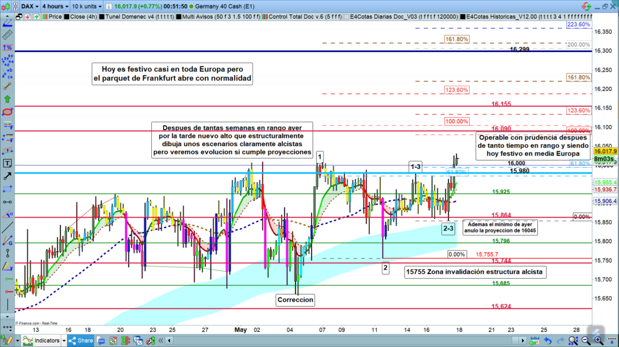Select the green up arrow tool
The width and height of the screenshot is (619, 347).
pos(7,98)
